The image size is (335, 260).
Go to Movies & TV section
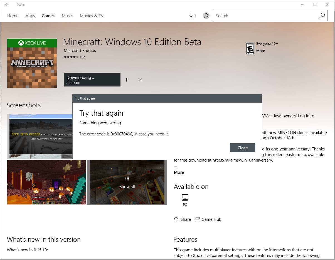click(x=92, y=16)
